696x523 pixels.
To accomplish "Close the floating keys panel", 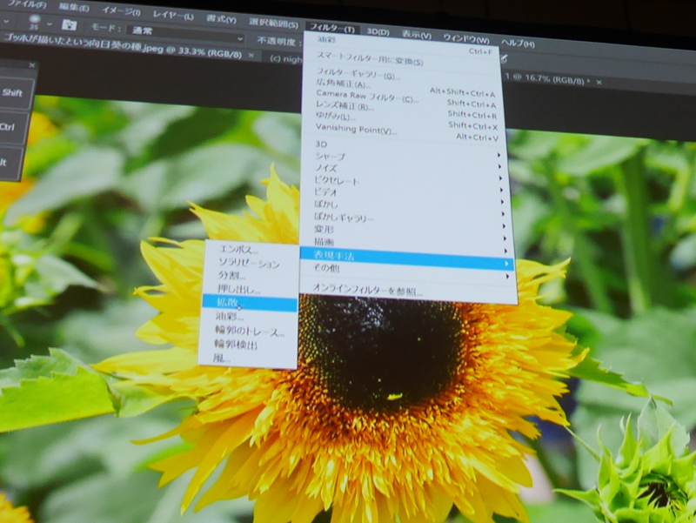I will pyautogui.click(x=31, y=65).
